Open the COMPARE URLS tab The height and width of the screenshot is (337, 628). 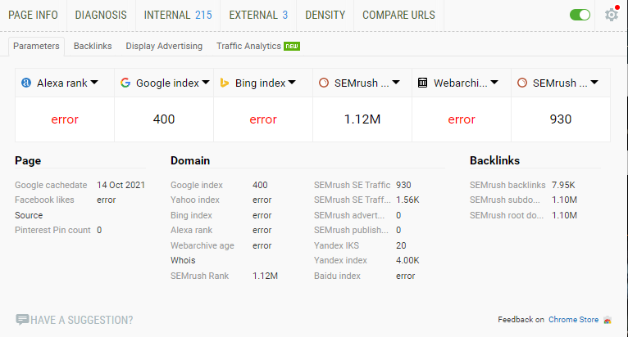pos(398,16)
